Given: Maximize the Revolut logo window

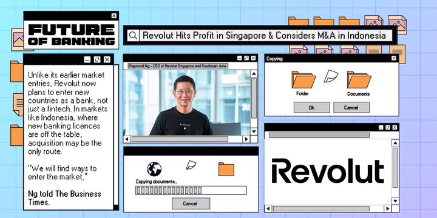Looking at the screenshot, I should (x=388, y=127).
